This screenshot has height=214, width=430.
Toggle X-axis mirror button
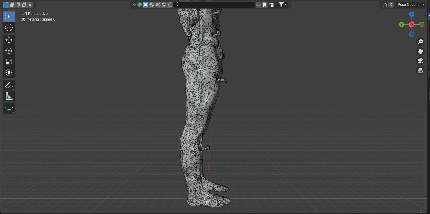391,5
